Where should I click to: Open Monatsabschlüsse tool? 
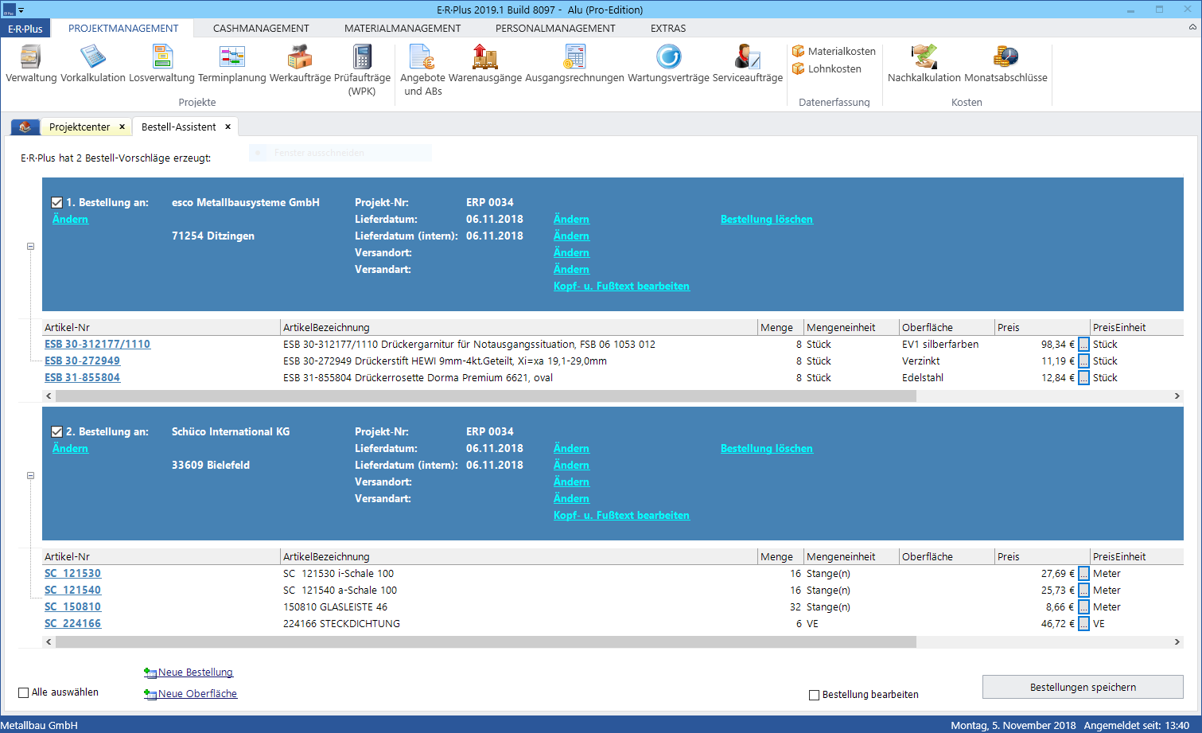1006,64
